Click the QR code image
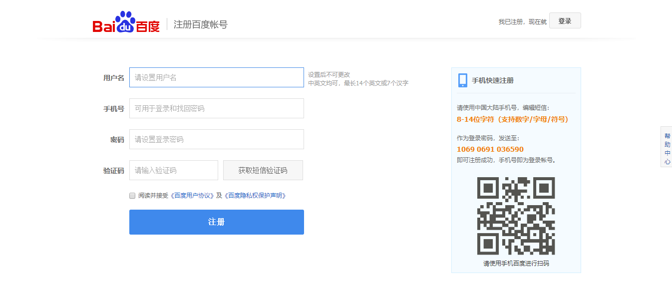This screenshot has height=289, width=672. (516, 216)
